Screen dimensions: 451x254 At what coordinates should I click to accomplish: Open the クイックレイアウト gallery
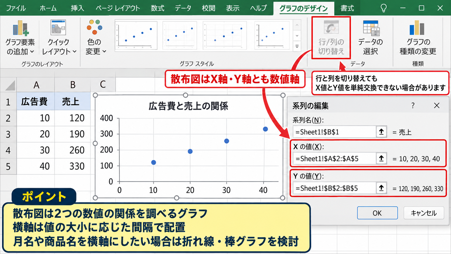pyautogui.click(x=59, y=38)
